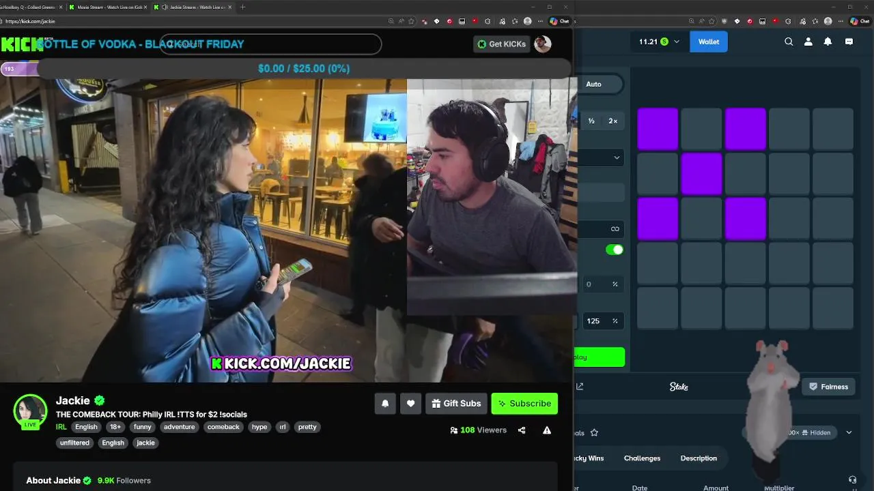This screenshot has width=874, height=491.
Task: Halve the bet amount with ½
Action: pos(591,121)
